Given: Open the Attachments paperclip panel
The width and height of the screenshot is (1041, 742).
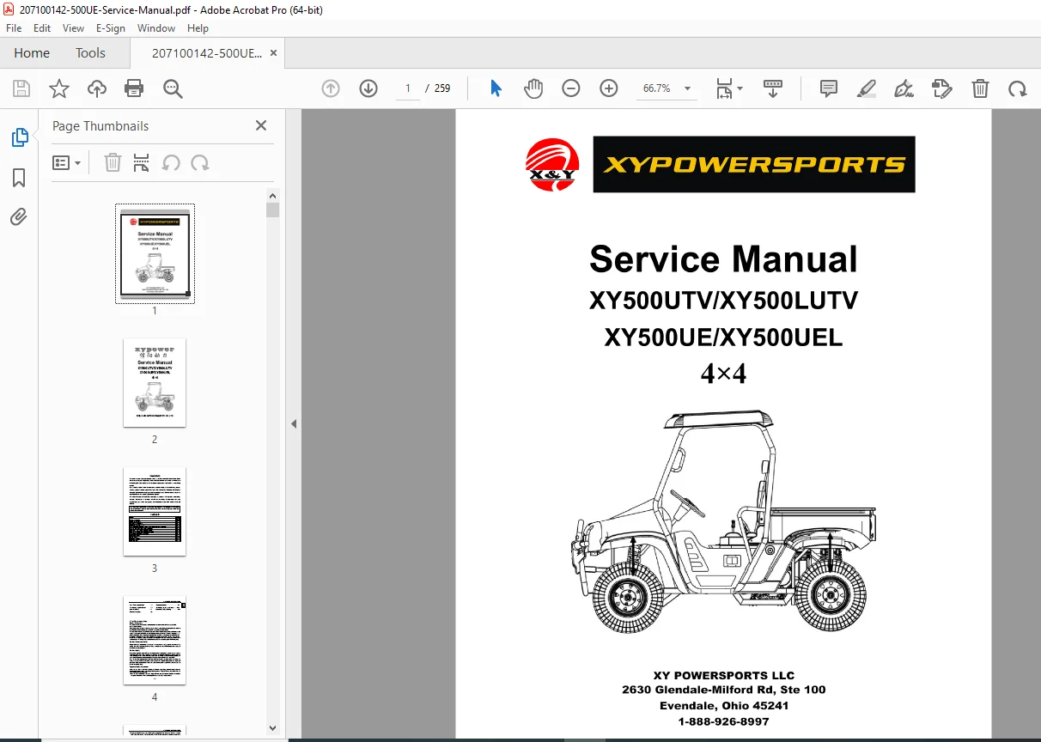Looking at the screenshot, I should coord(19,216).
